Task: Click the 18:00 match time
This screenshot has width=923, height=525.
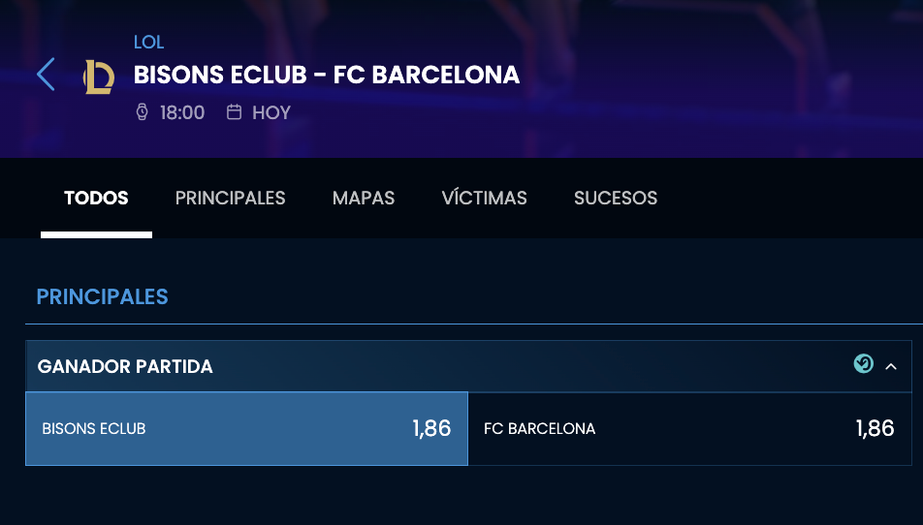Action: pos(182,112)
